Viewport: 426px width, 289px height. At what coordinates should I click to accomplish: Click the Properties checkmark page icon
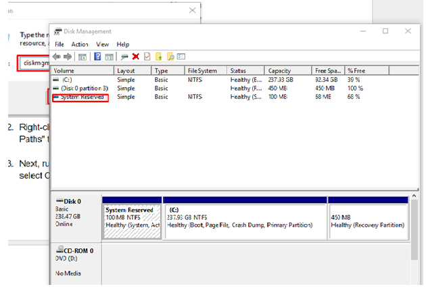(147, 57)
